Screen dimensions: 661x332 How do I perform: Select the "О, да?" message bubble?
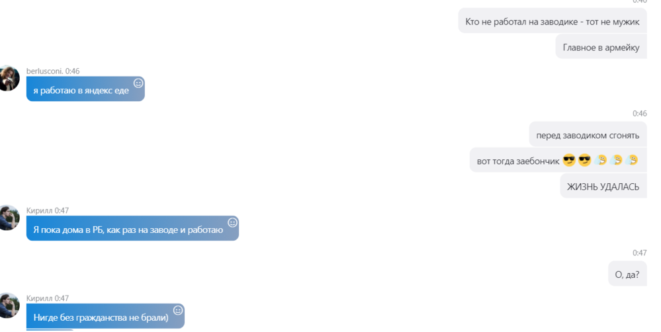pos(627,274)
